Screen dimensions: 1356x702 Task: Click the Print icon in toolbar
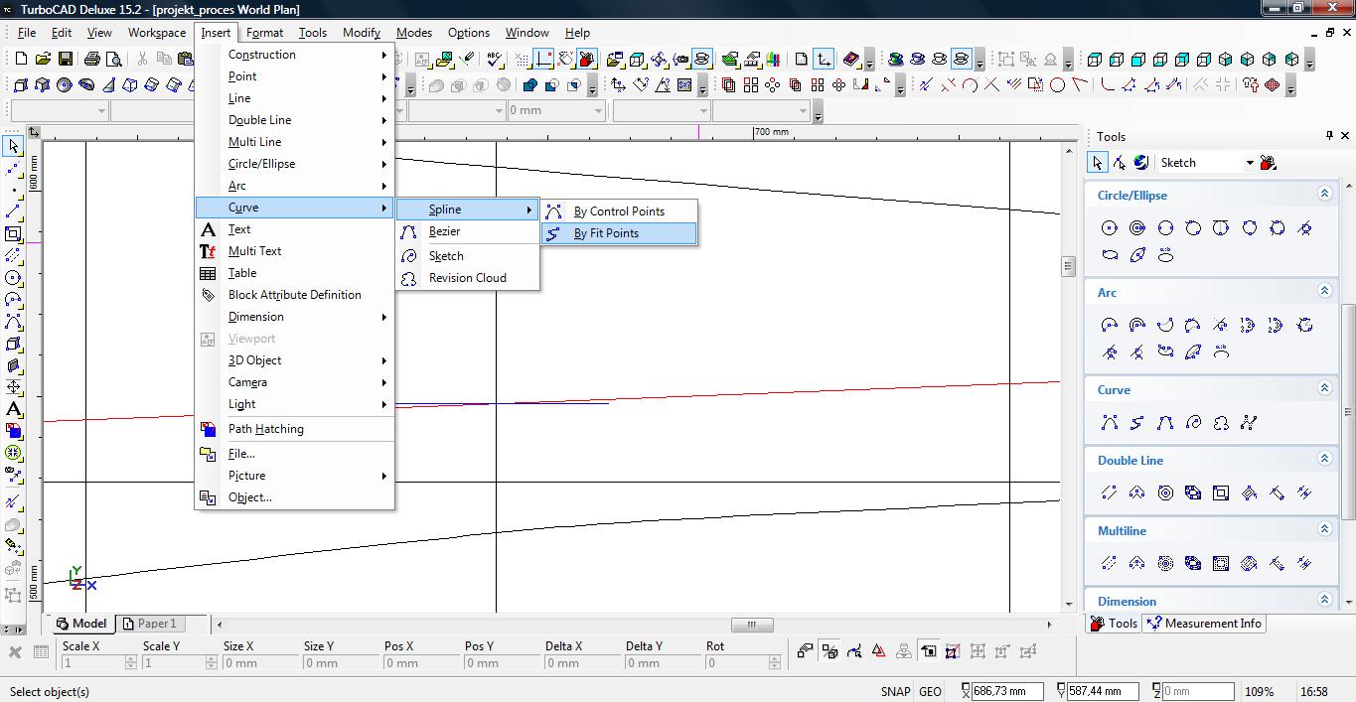[92, 60]
